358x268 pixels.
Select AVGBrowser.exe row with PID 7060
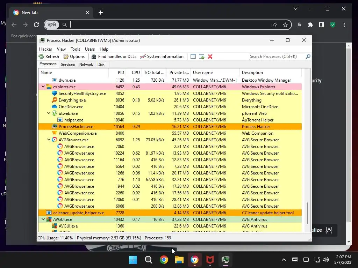pyautogui.click(x=170, y=147)
